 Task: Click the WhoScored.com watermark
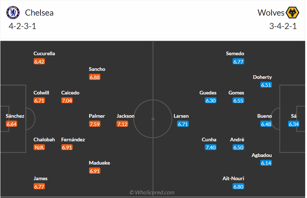(x=152, y=193)
